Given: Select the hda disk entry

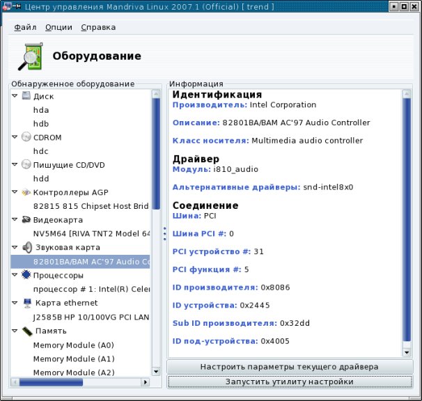Looking at the screenshot, I should (x=41, y=110).
